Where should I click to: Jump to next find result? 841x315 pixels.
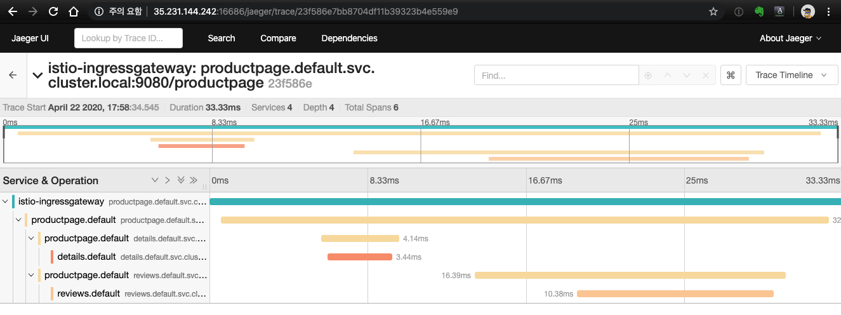[686, 76]
